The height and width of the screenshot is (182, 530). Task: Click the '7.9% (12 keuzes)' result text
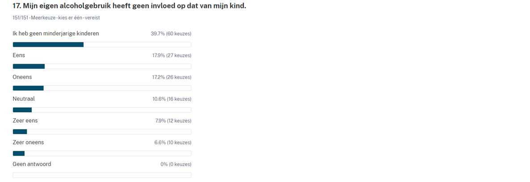[173, 121]
